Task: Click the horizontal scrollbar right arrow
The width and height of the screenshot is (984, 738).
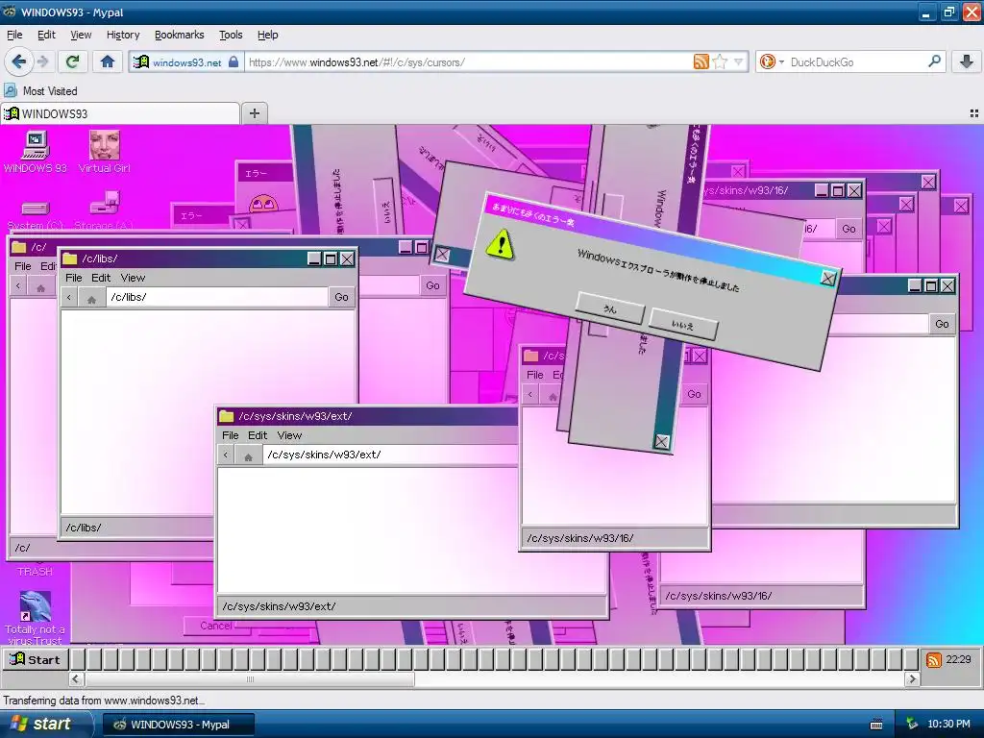Action: (x=912, y=679)
